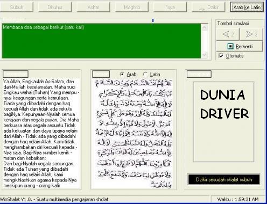
Task: Go back with the left arrow simulation button
Action: 228,34
